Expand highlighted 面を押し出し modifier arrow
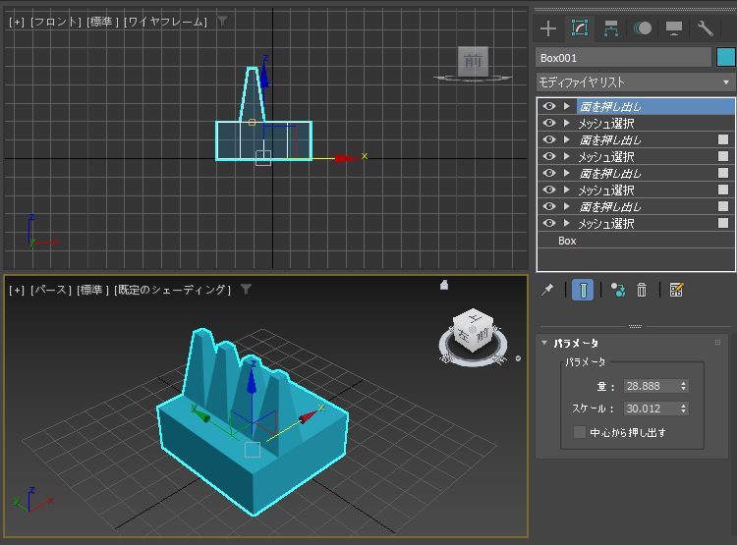737x545 pixels. click(567, 106)
